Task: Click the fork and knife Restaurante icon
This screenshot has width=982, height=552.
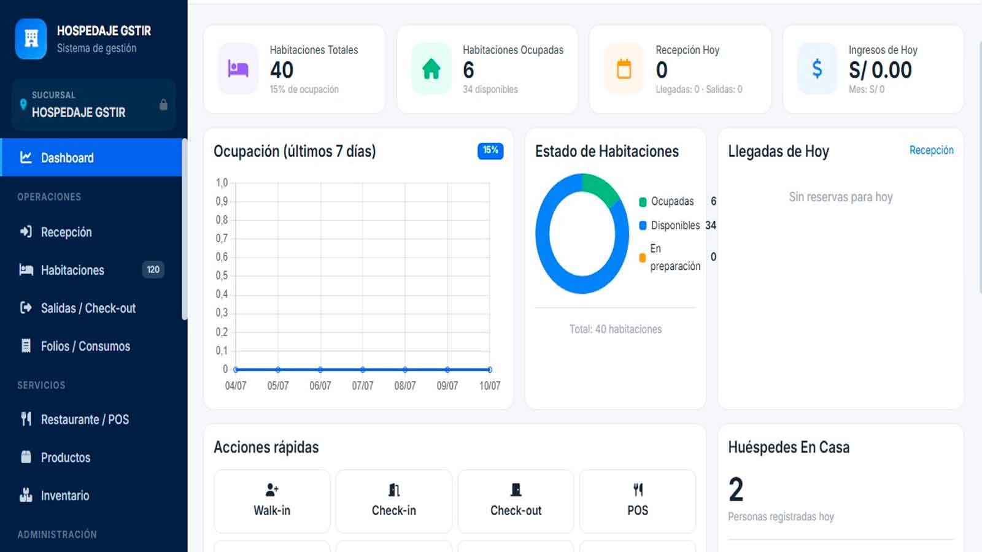Action: pos(26,419)
